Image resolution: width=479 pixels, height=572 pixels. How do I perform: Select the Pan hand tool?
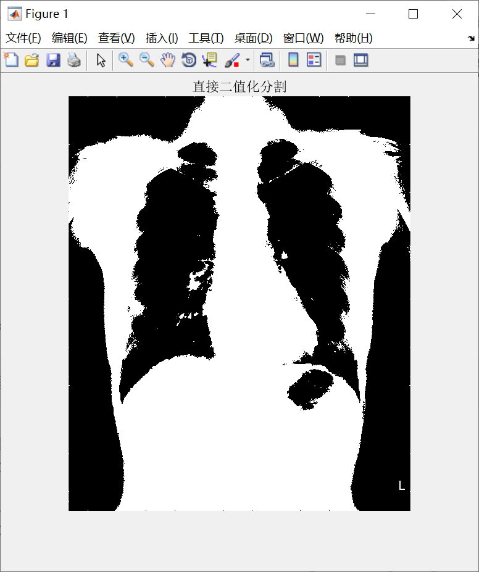pos(168,60)
